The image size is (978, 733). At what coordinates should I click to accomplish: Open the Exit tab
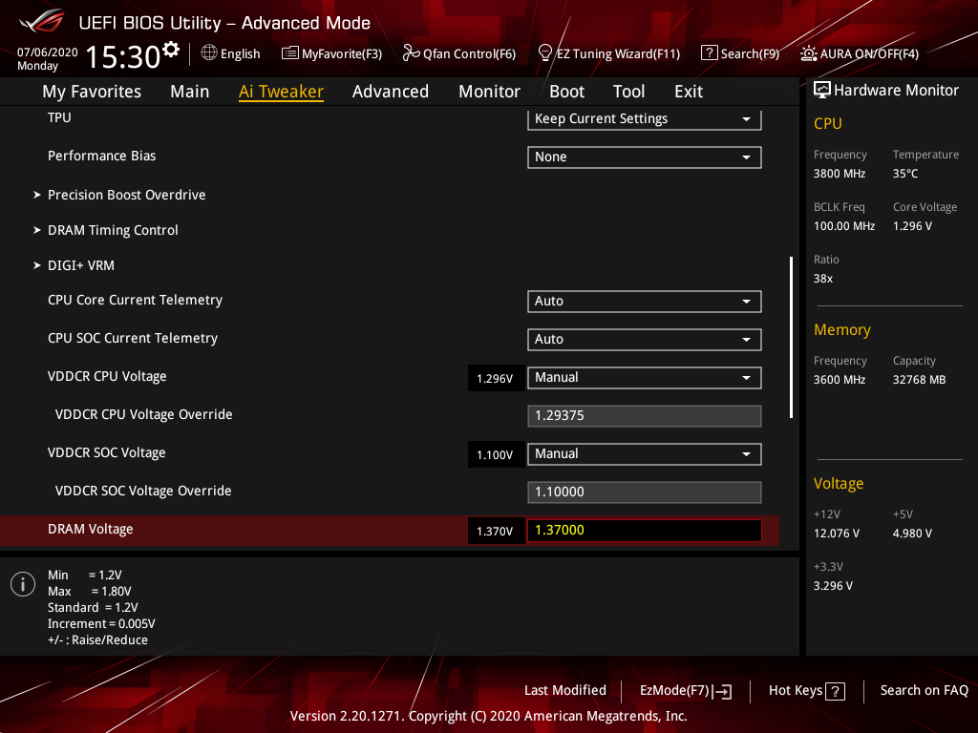[689, 92]
